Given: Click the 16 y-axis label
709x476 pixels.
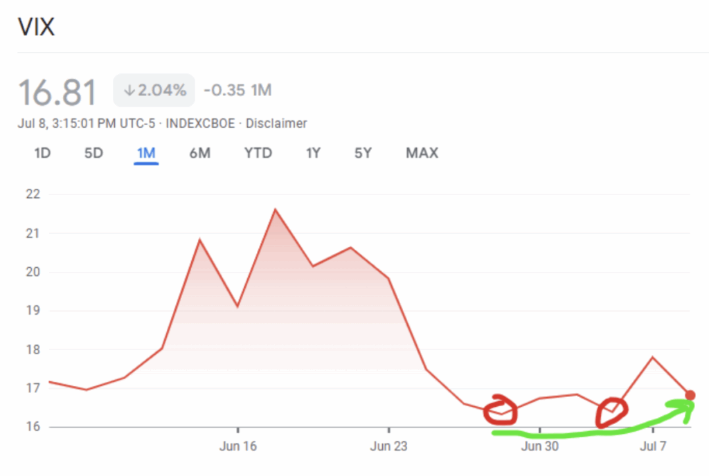Looking at the screenshot, I should click(33, 426).
